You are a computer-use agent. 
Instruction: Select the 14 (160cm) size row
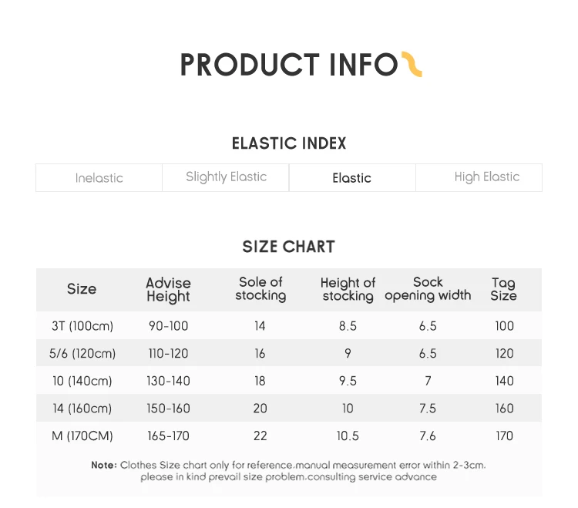(x=82, y=409)
